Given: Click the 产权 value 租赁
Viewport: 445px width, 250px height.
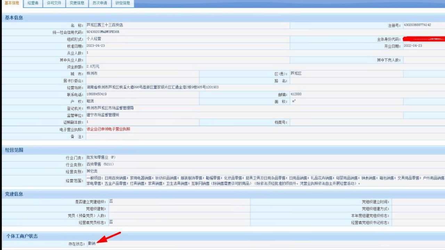Looking at the screenshot, I should tap(90, 101).
